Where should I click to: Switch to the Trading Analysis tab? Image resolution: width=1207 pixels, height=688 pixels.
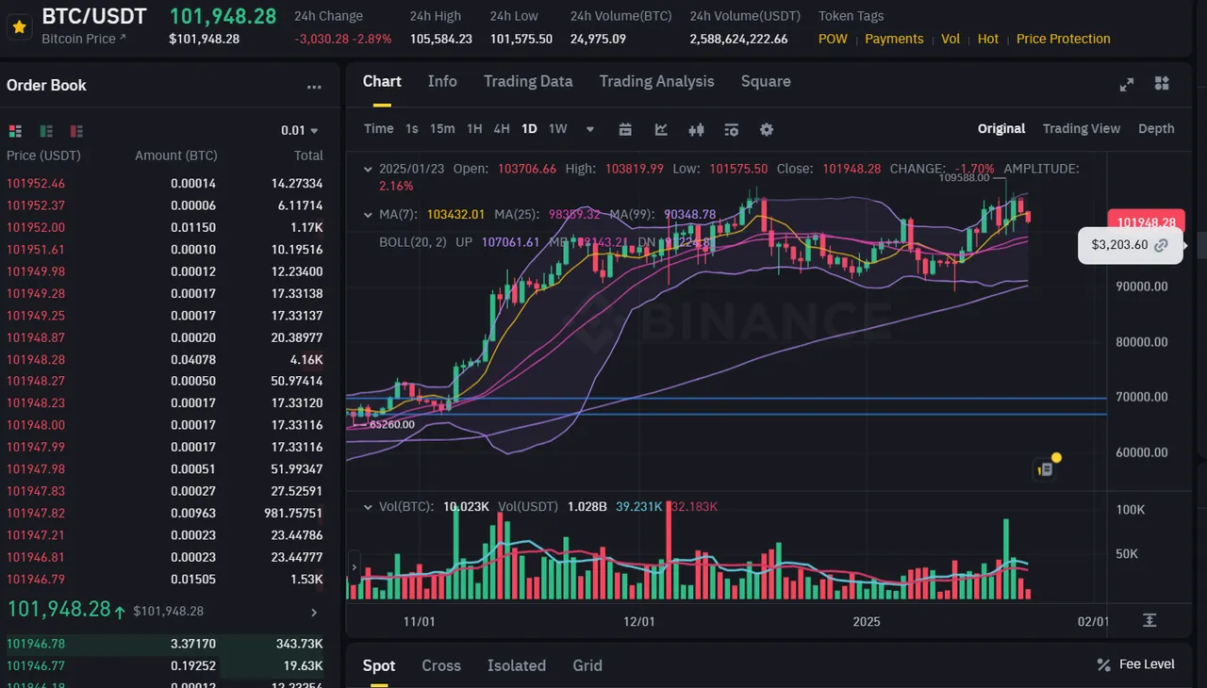(x=656, y=82)
